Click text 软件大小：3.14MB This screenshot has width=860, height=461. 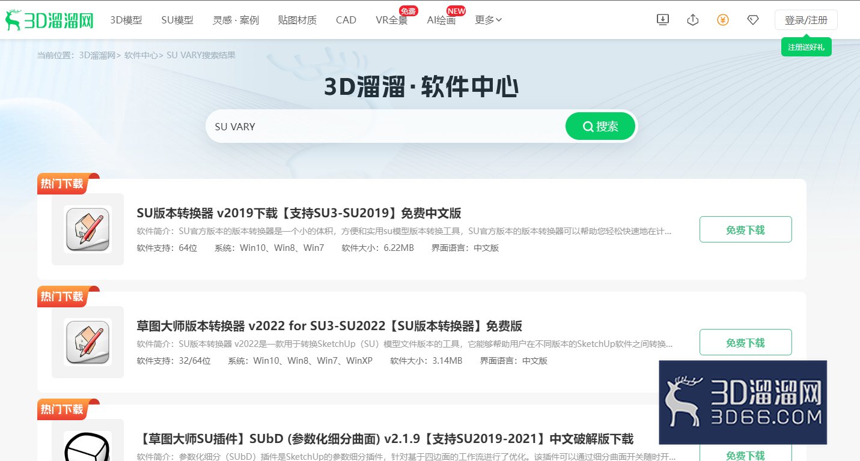(426, 361)
